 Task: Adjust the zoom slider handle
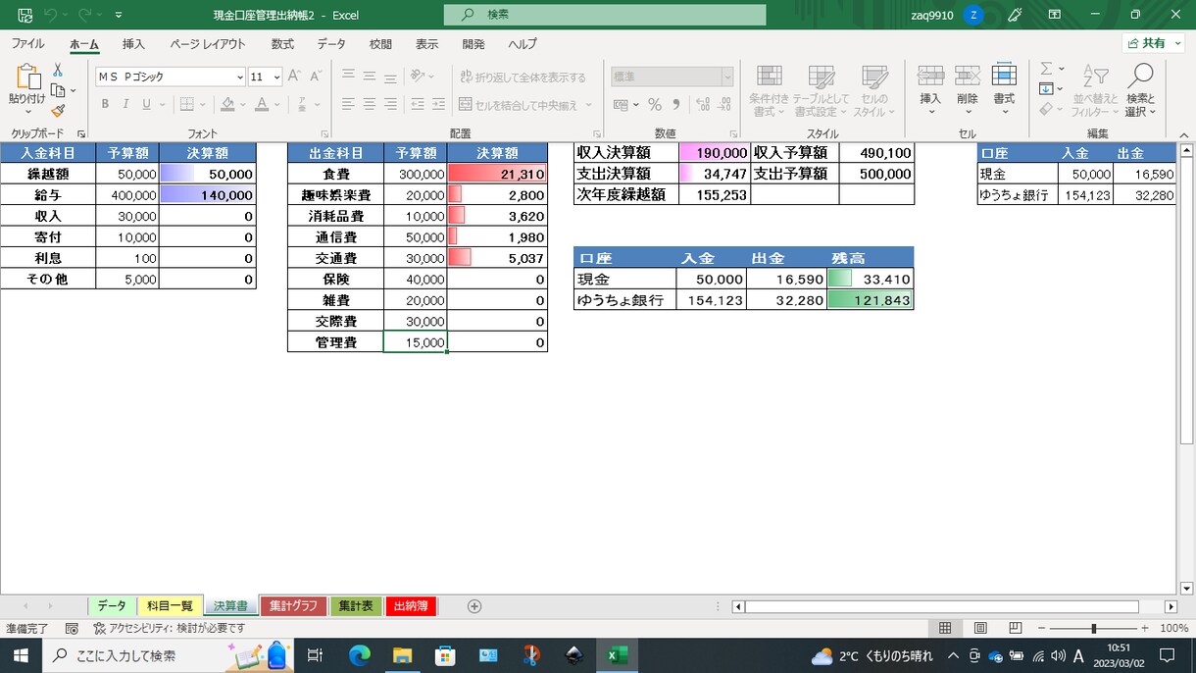[x=1093, y=628]
